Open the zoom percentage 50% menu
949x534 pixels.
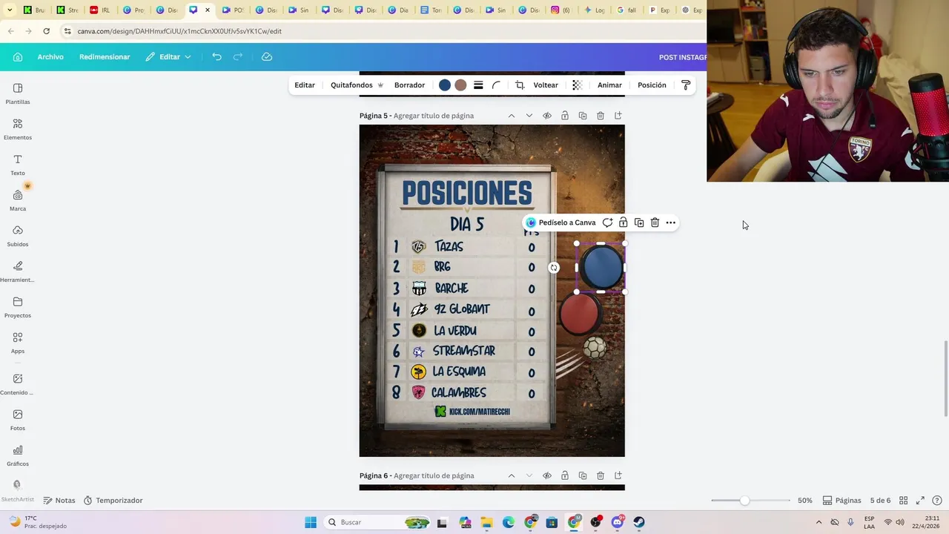click(x=805, y=501)
